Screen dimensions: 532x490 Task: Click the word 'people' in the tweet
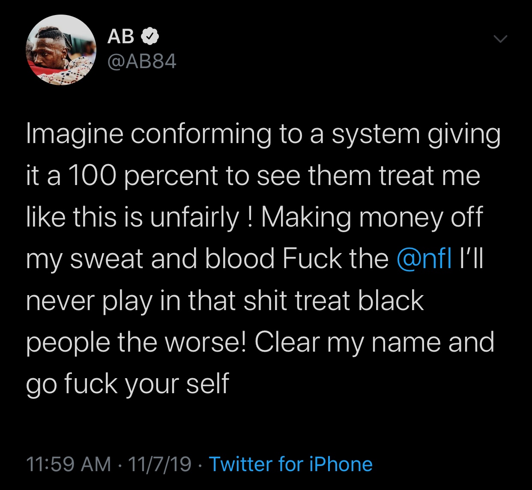click(68, 342)
